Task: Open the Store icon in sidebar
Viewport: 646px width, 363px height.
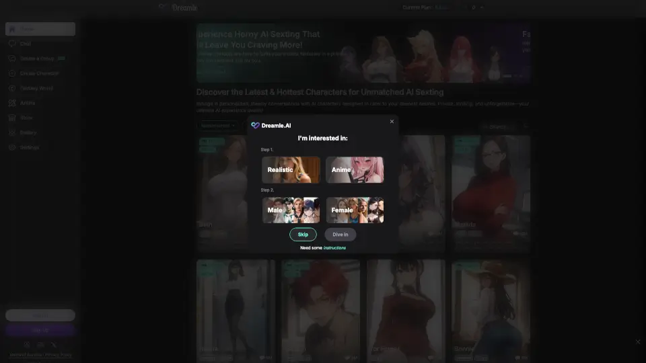Action: (13, 118)
